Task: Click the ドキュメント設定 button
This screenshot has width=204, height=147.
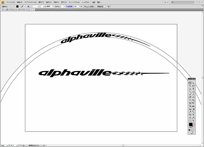Action: (89, 7)
